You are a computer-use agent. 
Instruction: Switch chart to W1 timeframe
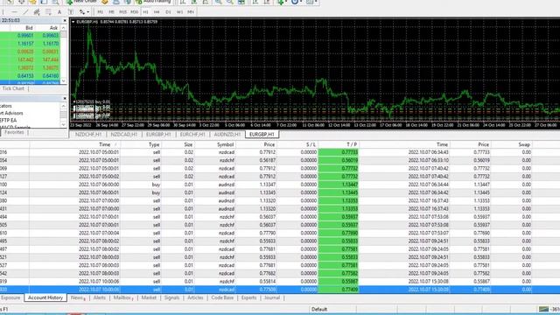tap(179, 12)
